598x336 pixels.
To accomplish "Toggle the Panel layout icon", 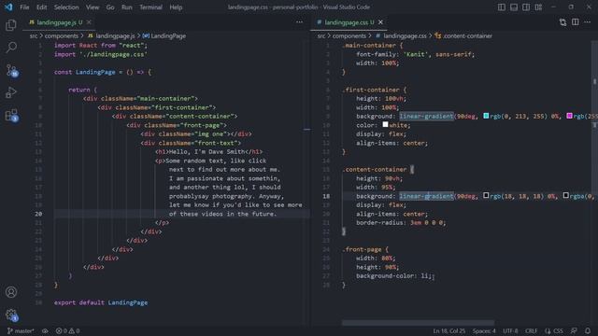I will point(514,7).
